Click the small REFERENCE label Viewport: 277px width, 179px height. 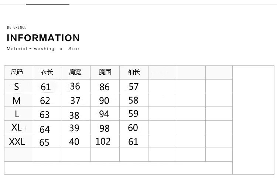point(17,27)
